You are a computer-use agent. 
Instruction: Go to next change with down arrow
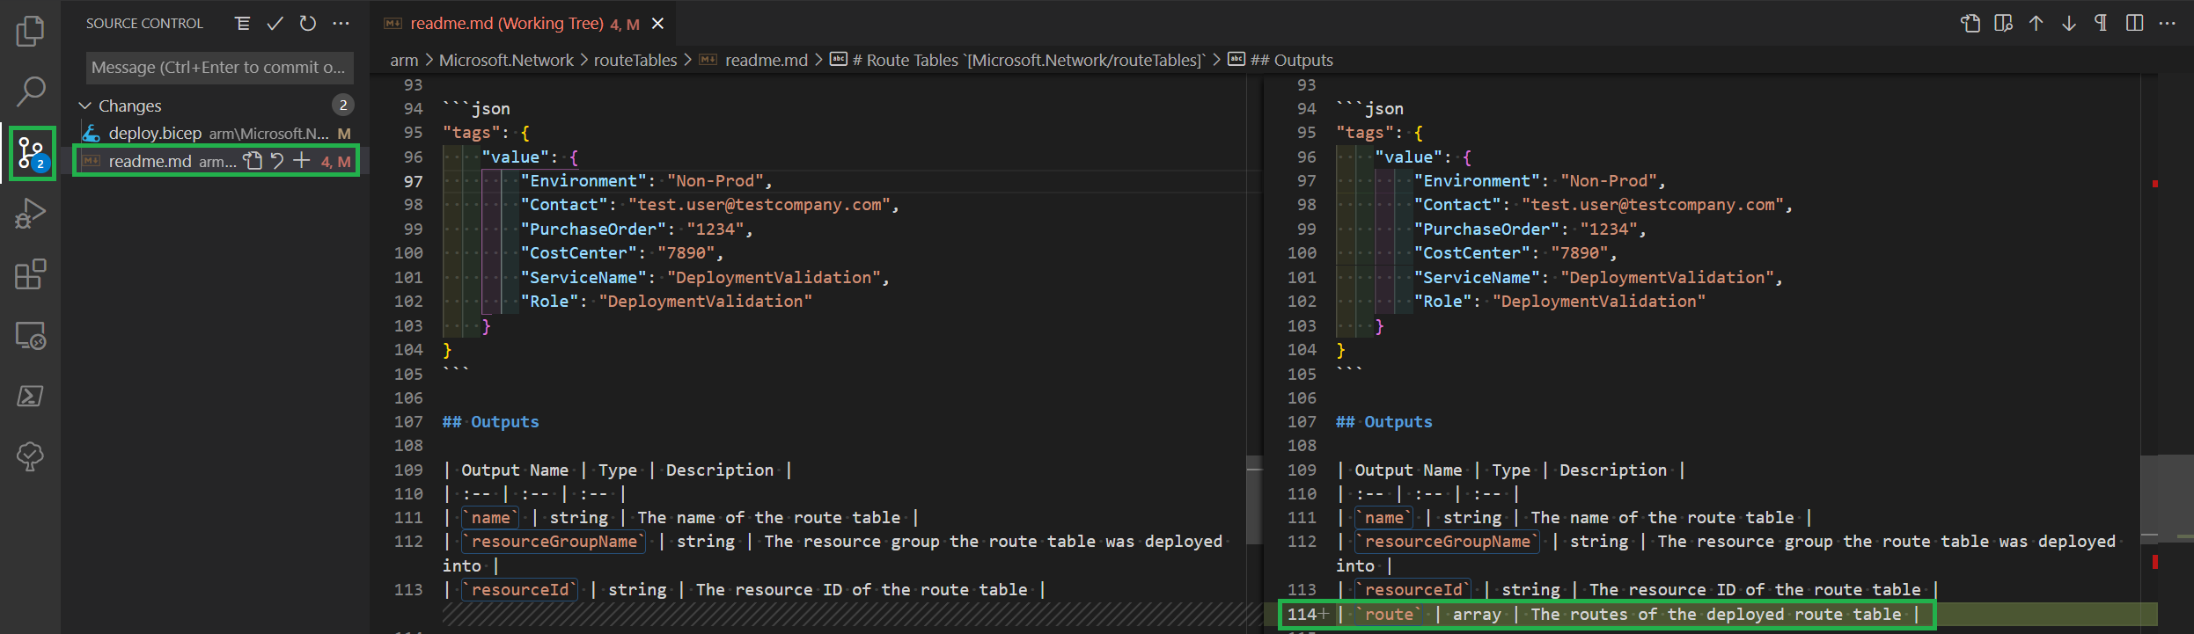[x=2069, y=23]
